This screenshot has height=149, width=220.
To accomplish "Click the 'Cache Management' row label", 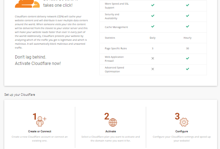I will 116,27.
